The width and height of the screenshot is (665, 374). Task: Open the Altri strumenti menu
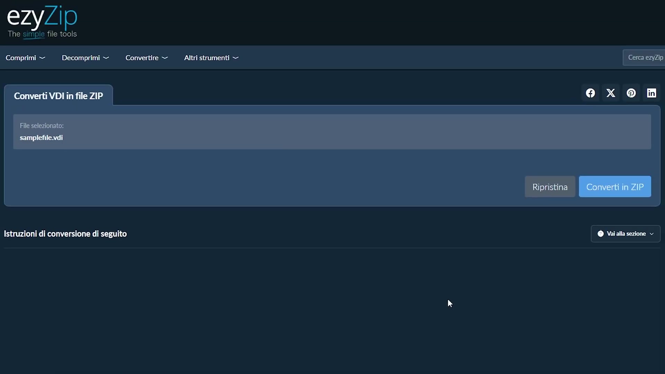point(211,58)
